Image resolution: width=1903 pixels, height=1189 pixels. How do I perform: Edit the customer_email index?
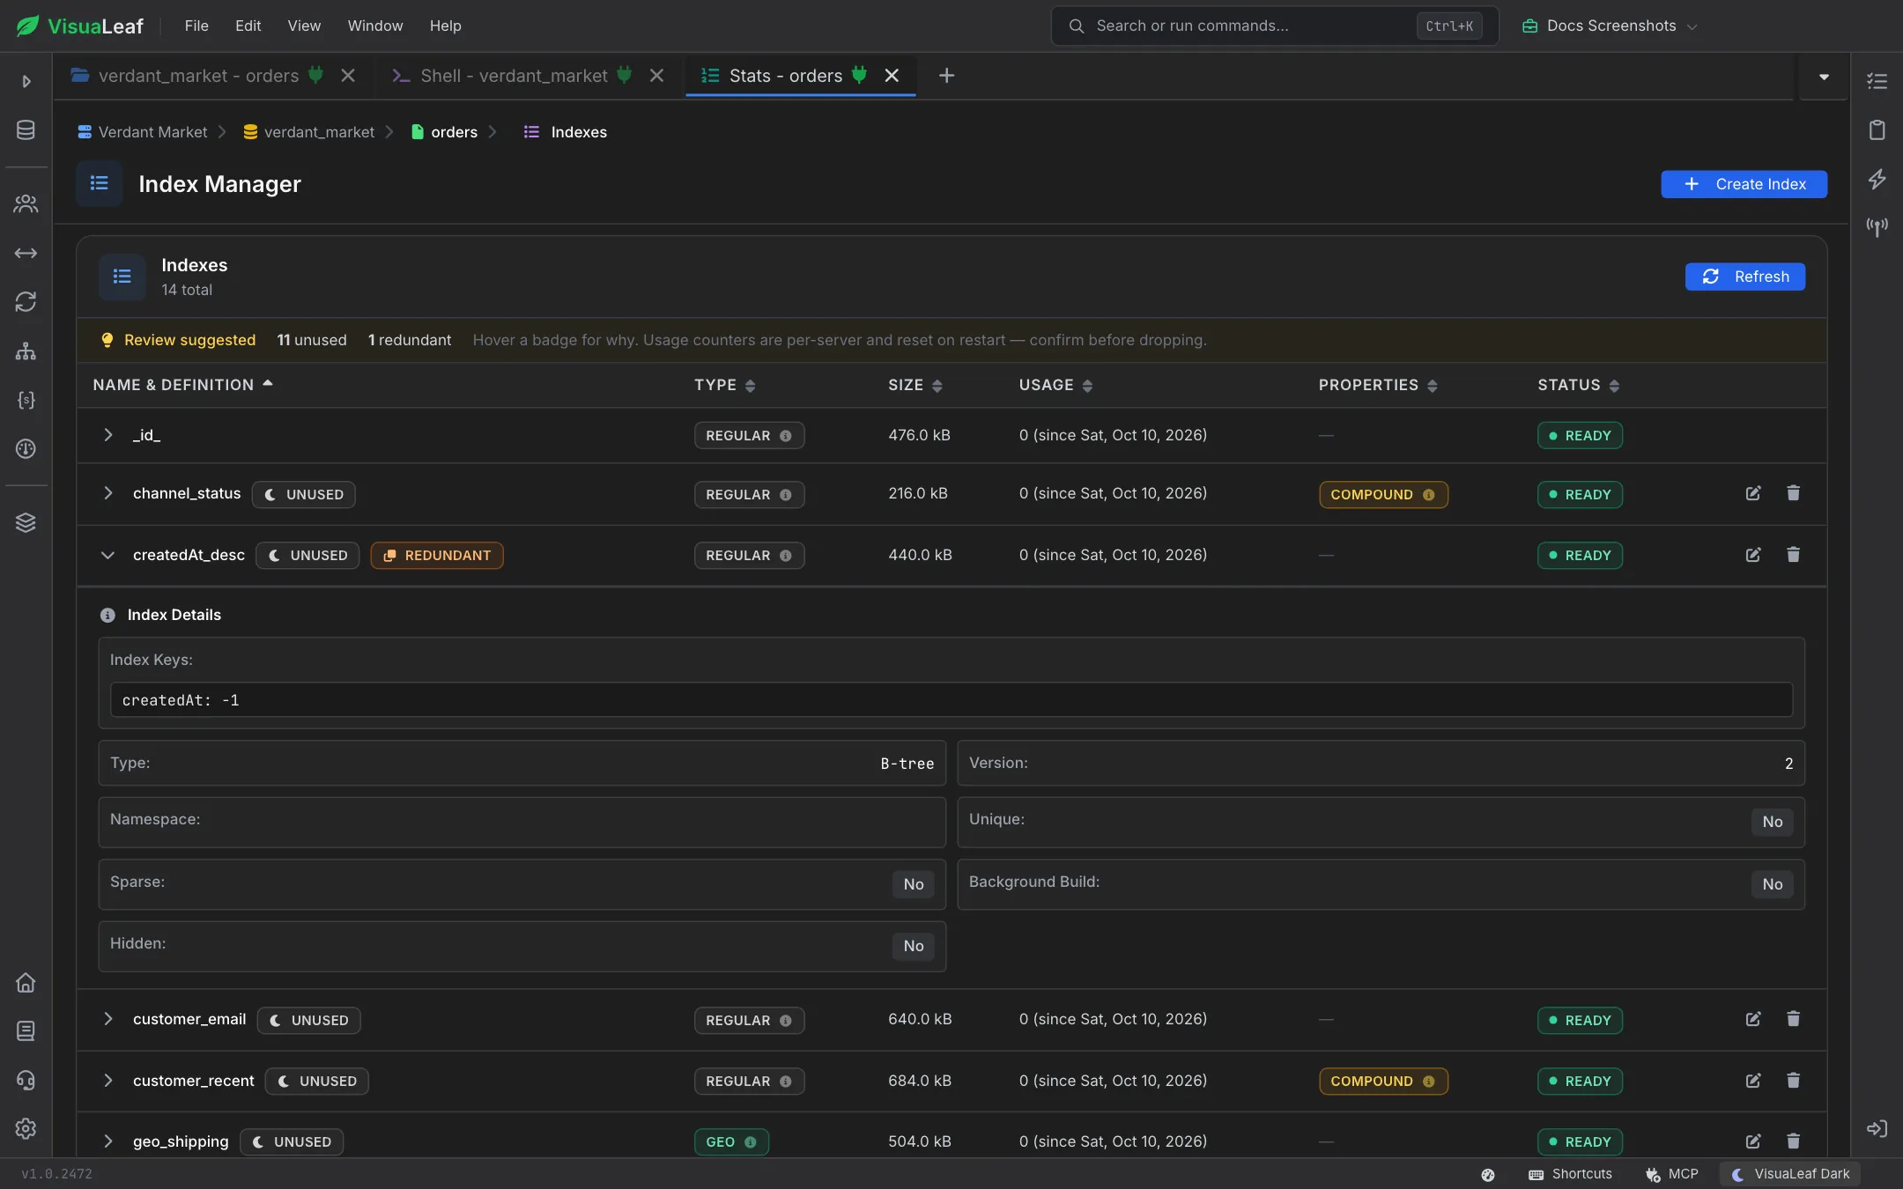[1753, 1019]
